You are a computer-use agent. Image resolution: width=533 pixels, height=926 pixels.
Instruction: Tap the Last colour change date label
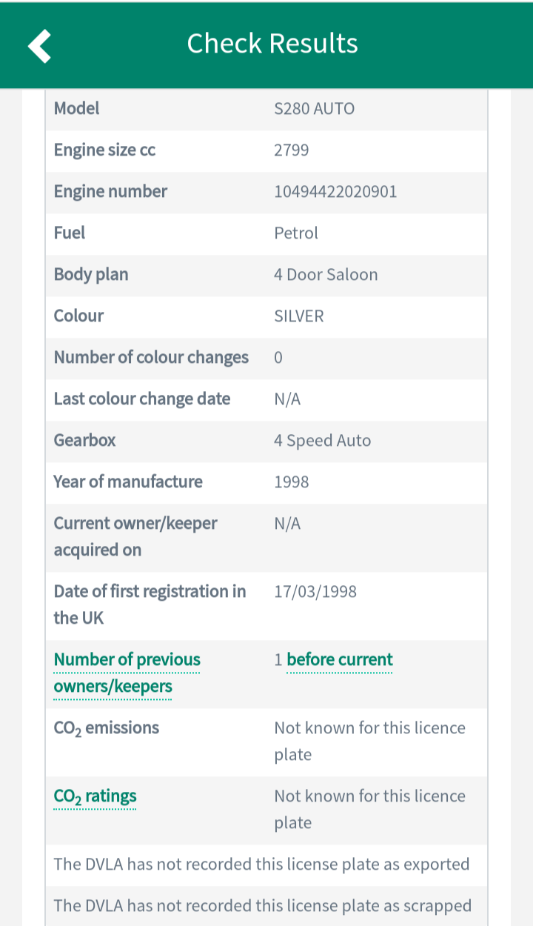coord(142,399)
